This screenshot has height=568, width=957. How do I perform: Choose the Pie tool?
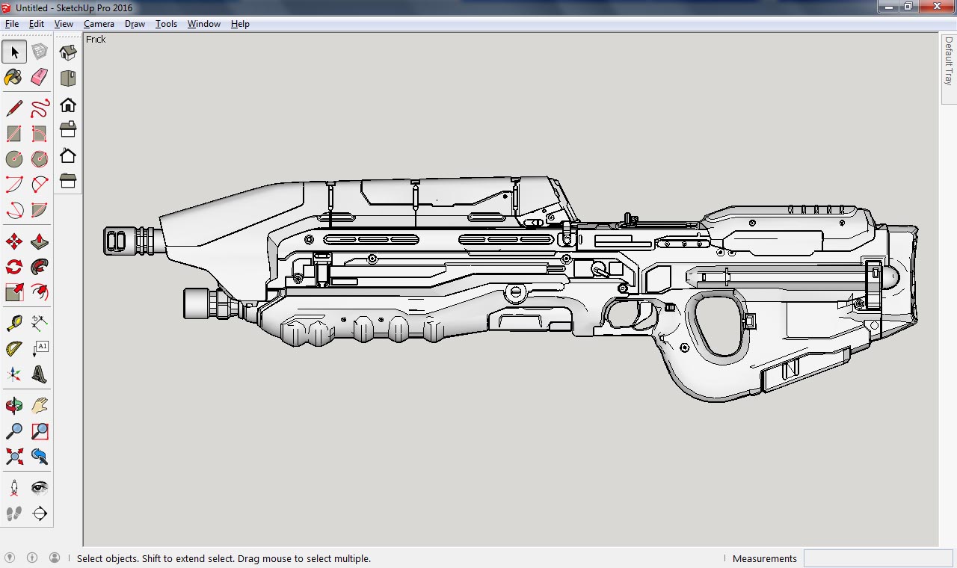[40, 210]
